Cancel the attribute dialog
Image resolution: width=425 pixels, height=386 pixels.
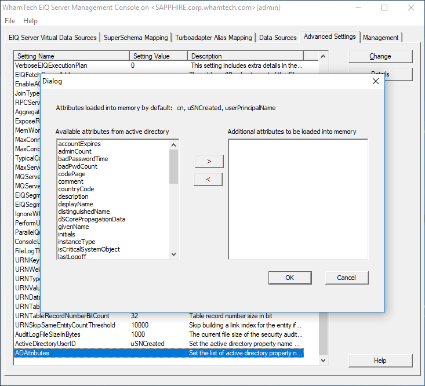point(346,278)
